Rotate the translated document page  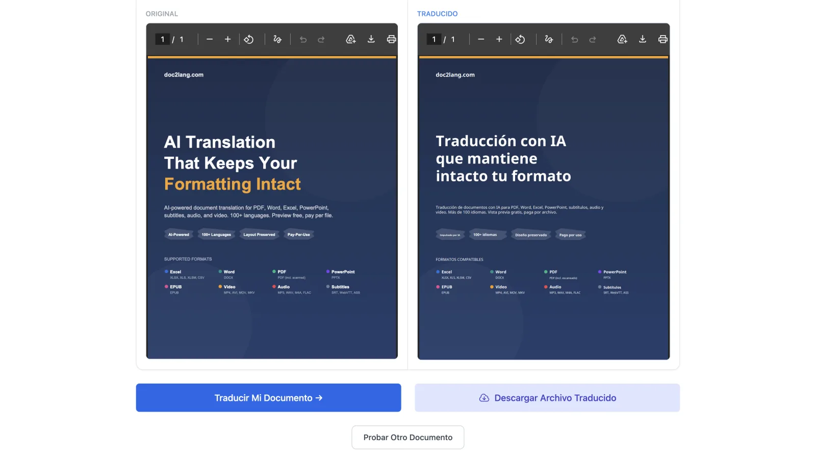point(520,39)
